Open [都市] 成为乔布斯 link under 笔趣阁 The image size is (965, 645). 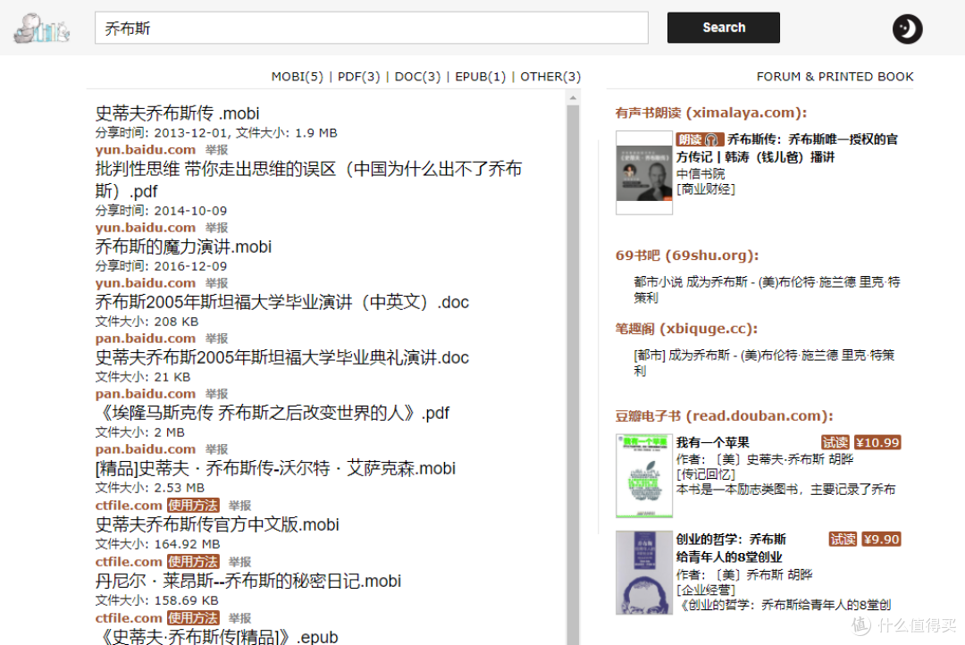(764, 363)
